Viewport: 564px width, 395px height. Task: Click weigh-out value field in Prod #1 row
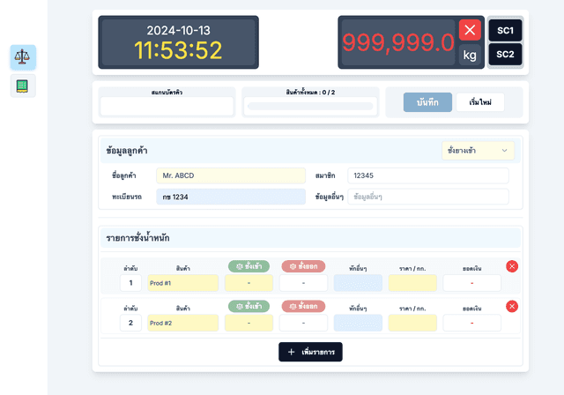(303, 283)
